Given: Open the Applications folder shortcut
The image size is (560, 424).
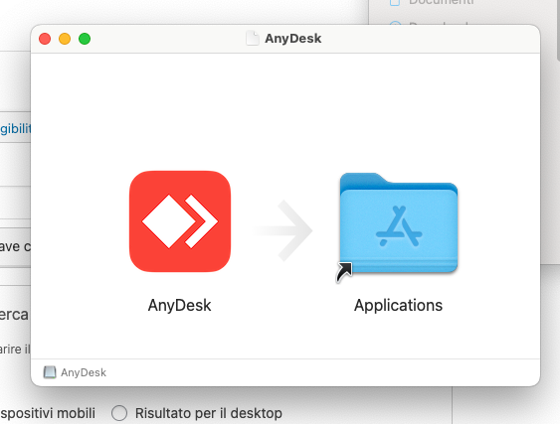Looking at the screenshot, I should [x=398, y=224].
